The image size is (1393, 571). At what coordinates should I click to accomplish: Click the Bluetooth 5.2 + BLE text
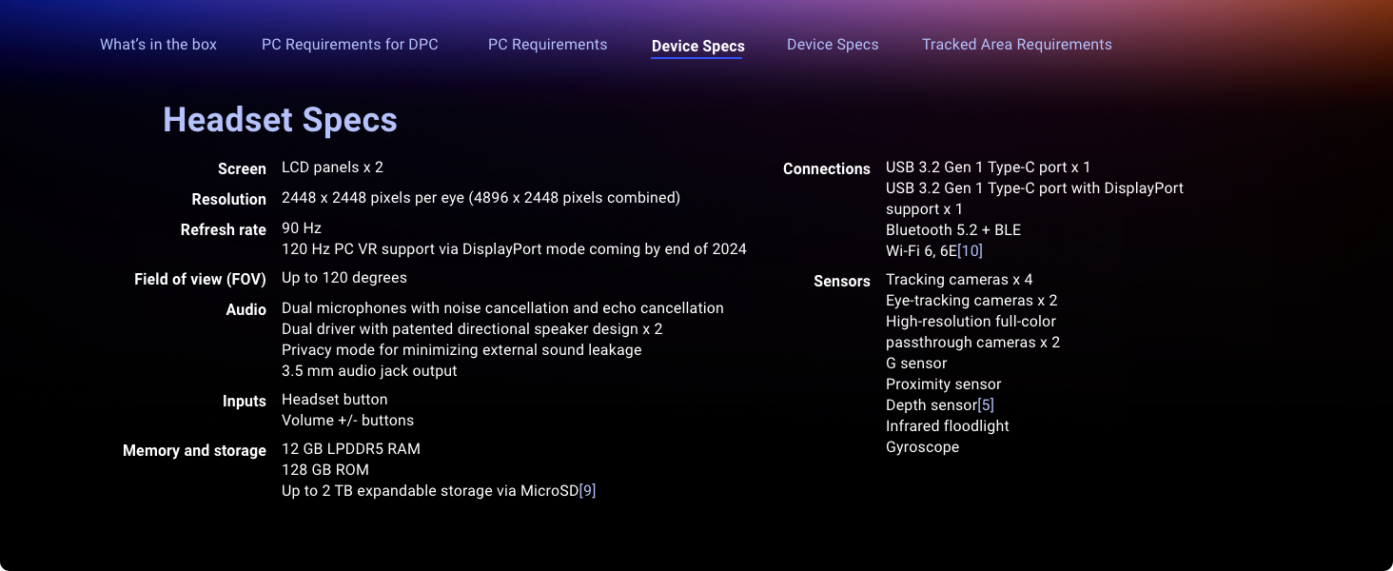952,230
